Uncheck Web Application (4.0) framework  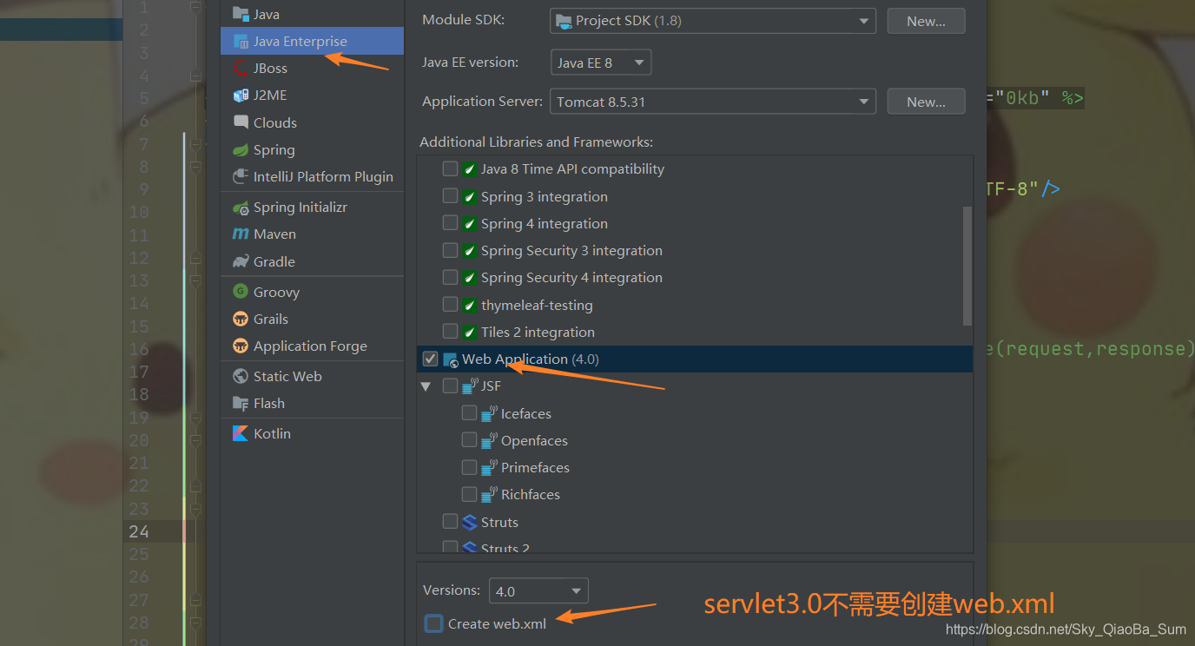(430, 359)
